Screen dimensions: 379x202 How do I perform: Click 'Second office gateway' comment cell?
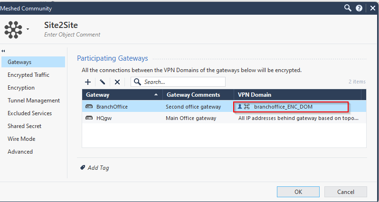193,107
